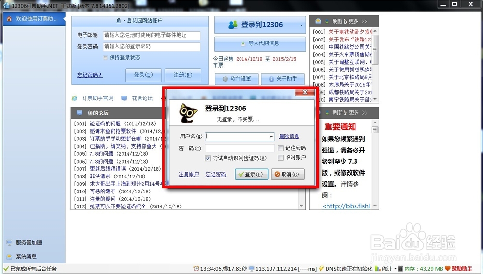The height and width of the screenshot is (274, 483).
Task: Click the import icon on 导入代购信息 button
Action: pyautogui.click(x=243, y=44)
